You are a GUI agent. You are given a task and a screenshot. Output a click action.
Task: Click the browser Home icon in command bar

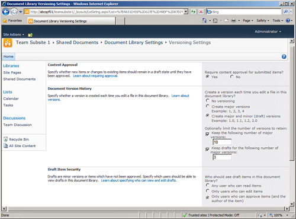[204, 21]
